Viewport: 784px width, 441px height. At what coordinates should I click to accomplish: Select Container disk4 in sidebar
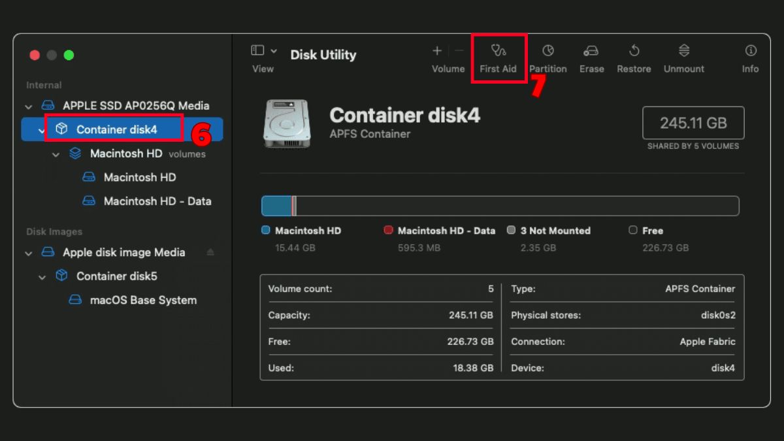click(122, 129)
